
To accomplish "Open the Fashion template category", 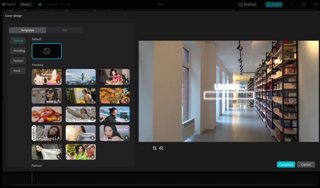I will pyautogui.click(x=18, y=61).
